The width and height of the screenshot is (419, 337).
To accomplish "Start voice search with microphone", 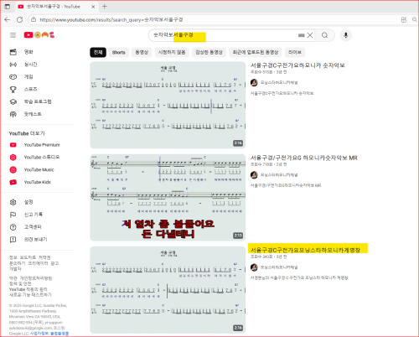I will tap(346, 35).
